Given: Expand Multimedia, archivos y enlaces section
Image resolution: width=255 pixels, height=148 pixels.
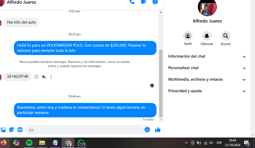Looking at the screenshot, I should (x=207, y=79).
